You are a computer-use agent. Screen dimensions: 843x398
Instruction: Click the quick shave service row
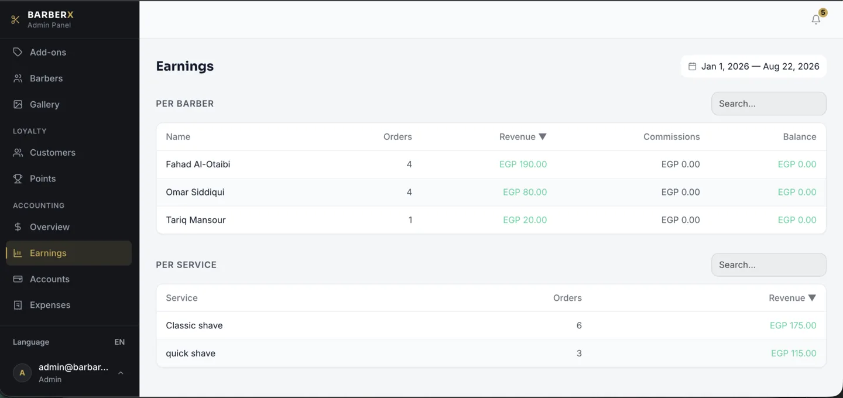tap(491, 354)
